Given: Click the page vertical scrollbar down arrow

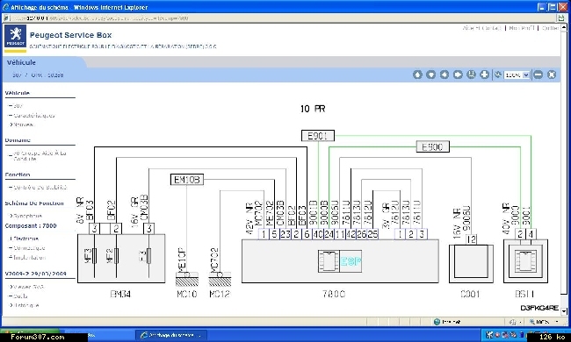Looking at the screenshot, I should tap(564, 311).
